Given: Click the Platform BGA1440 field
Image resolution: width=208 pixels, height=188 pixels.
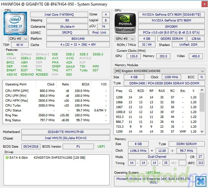Looking at the screenshot, I should click(78, 39).
